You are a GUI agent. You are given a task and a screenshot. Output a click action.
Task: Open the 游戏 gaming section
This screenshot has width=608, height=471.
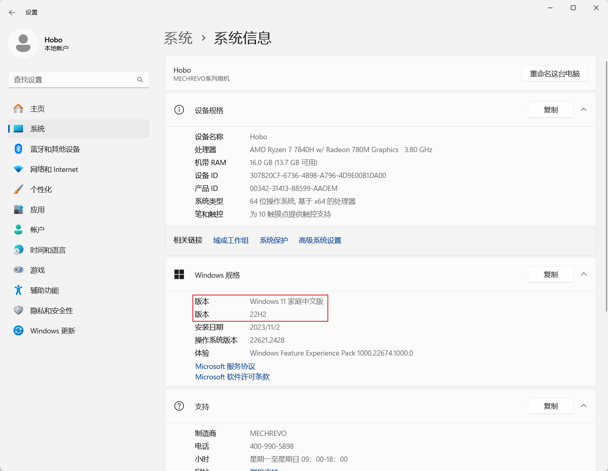[x=37, y=270]
